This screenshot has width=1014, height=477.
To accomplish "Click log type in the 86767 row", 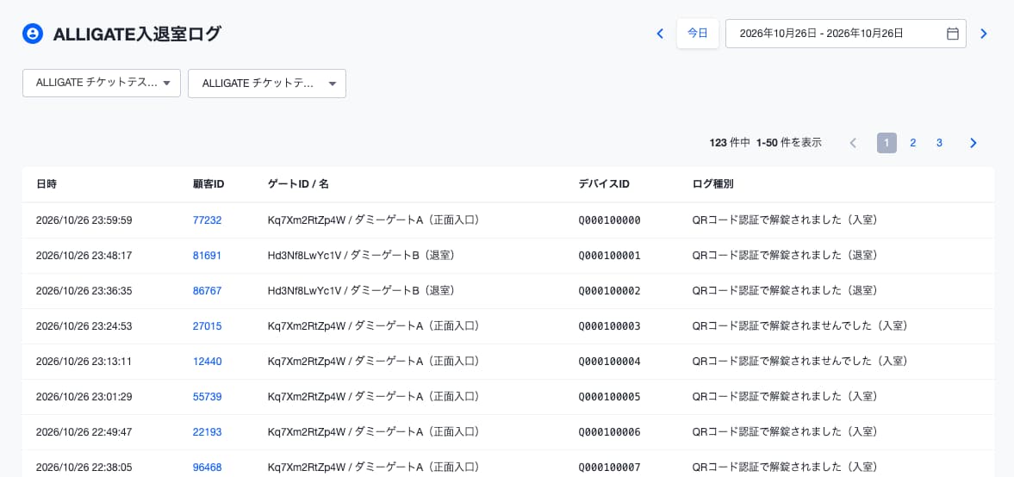I will click(x=787, y=291).
